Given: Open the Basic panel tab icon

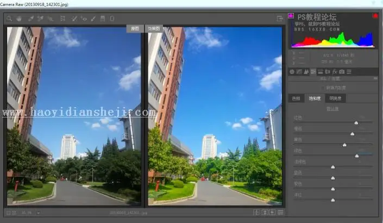Looking at the screenshot, I should click(292, 72).
